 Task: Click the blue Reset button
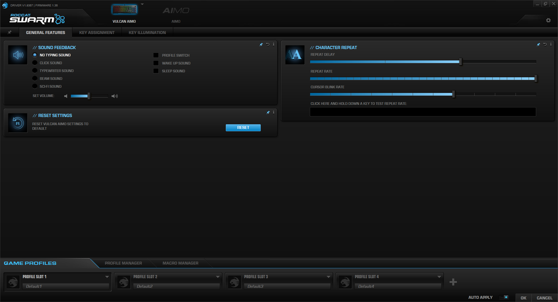click(243, 128)
